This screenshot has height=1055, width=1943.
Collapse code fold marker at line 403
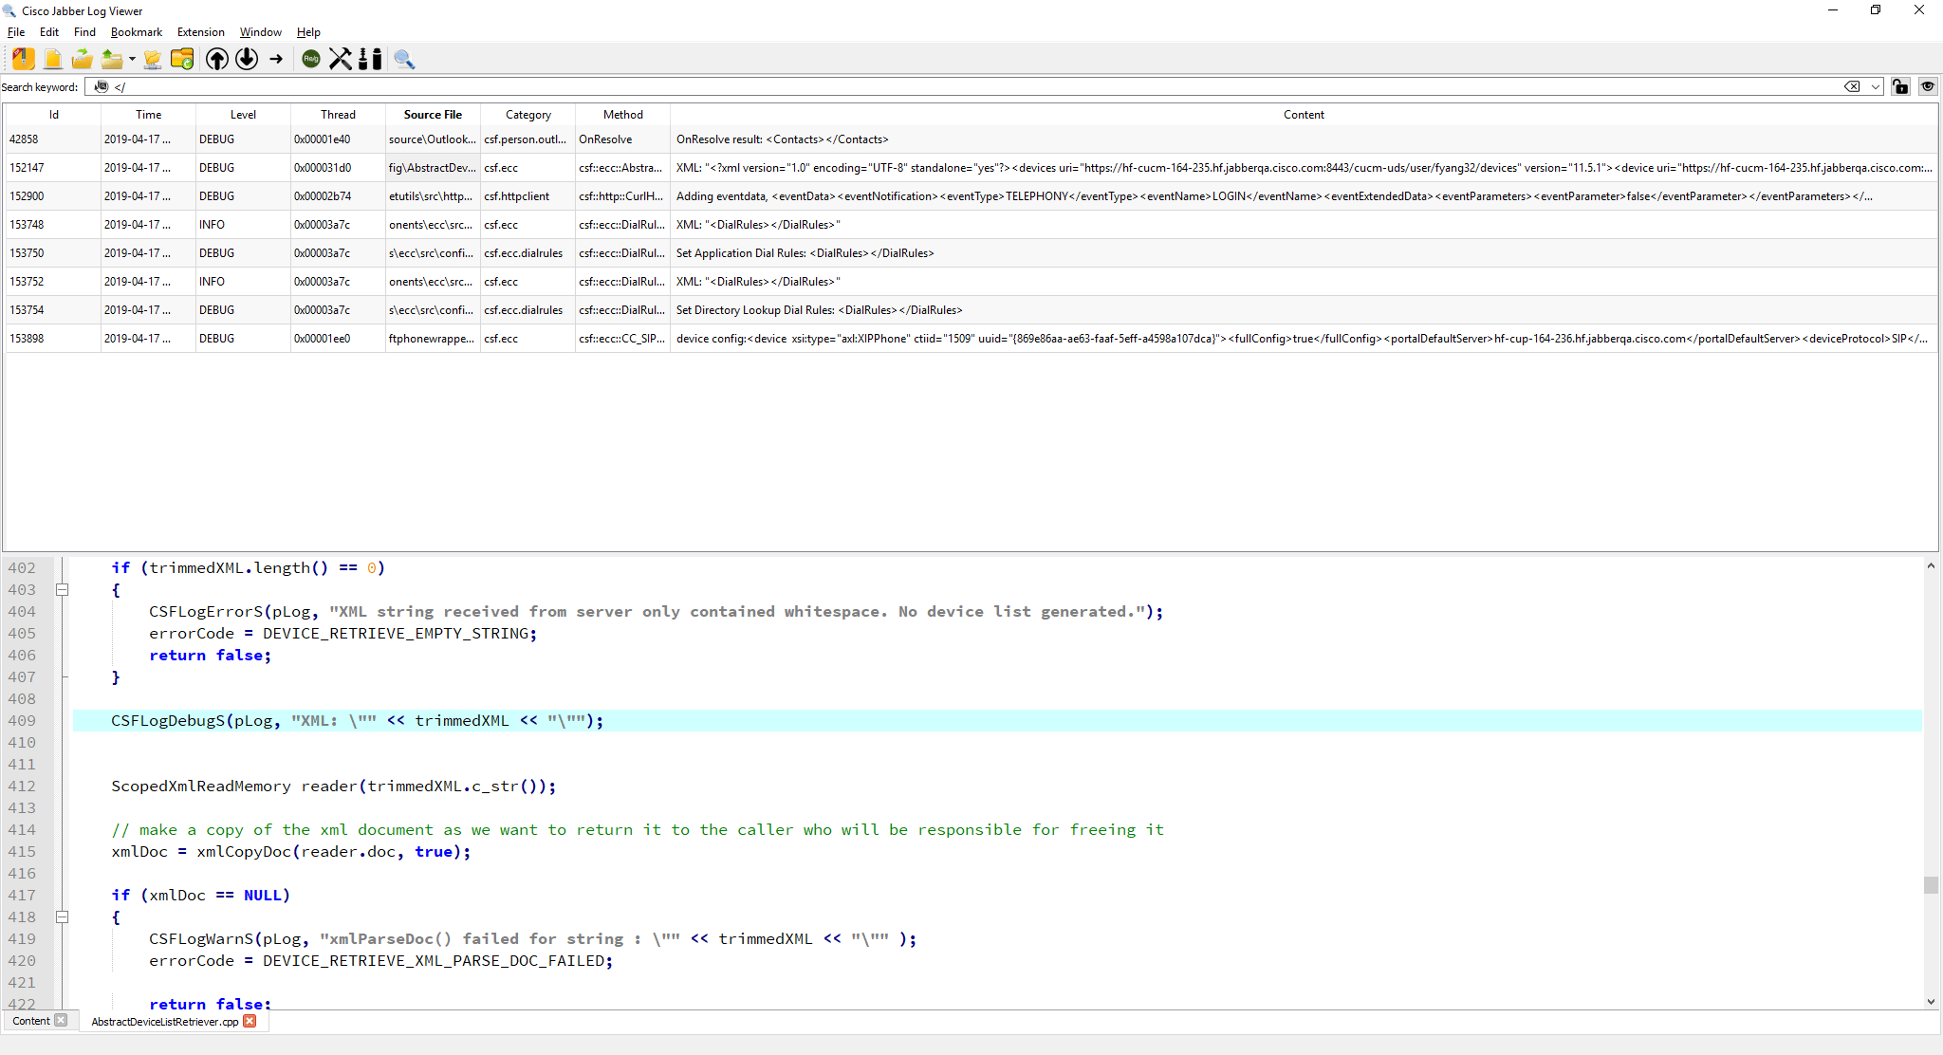pos(62,589)
